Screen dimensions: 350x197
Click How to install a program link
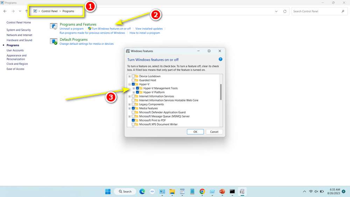[145, 33]
